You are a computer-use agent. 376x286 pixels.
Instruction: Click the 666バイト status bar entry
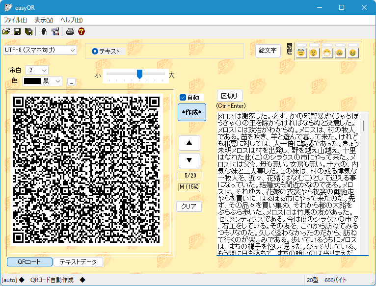coord(335,280)
